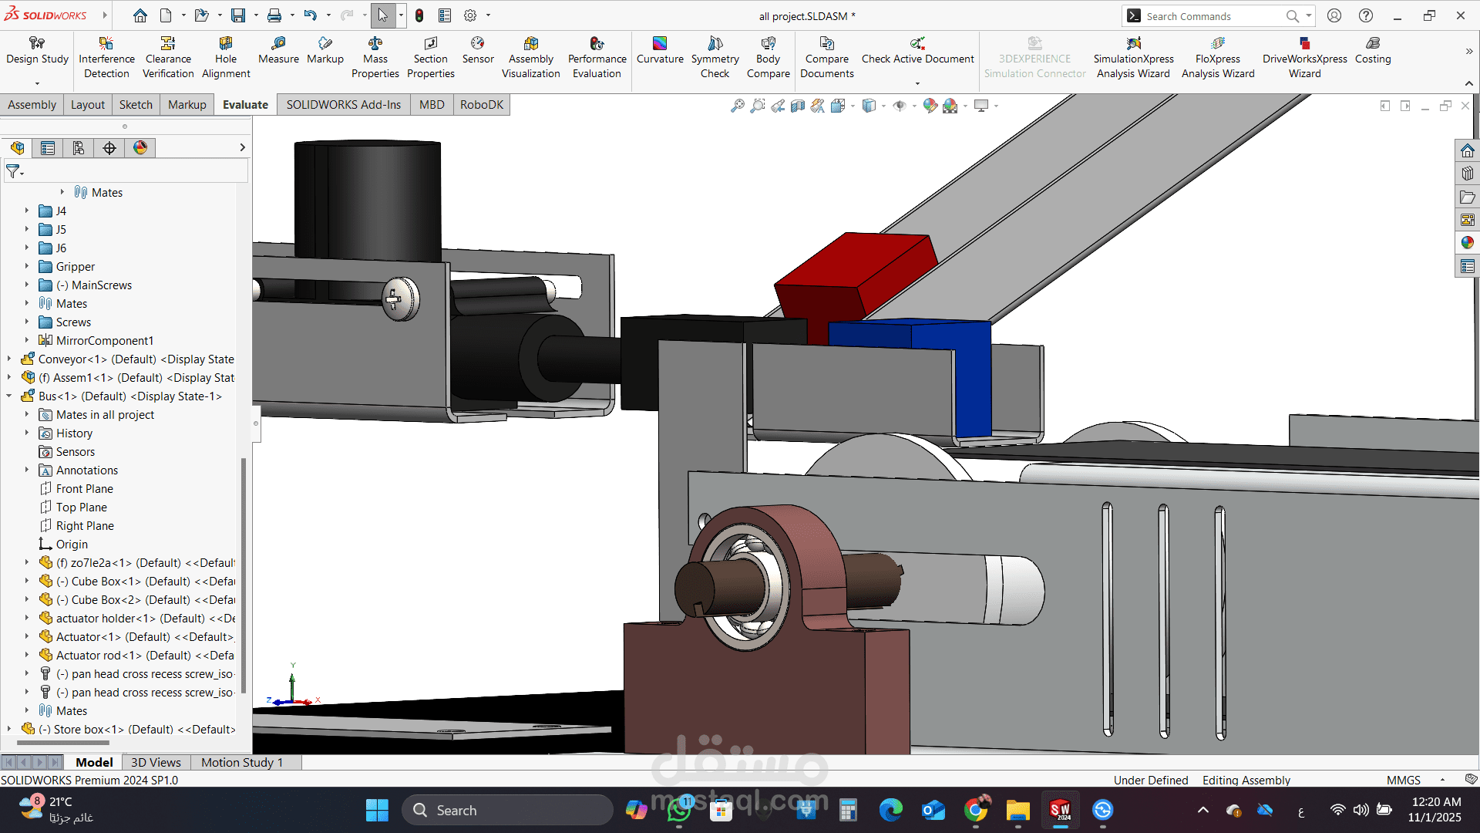Click Zoom to Fit in view toolbar

tap(738, 106)
